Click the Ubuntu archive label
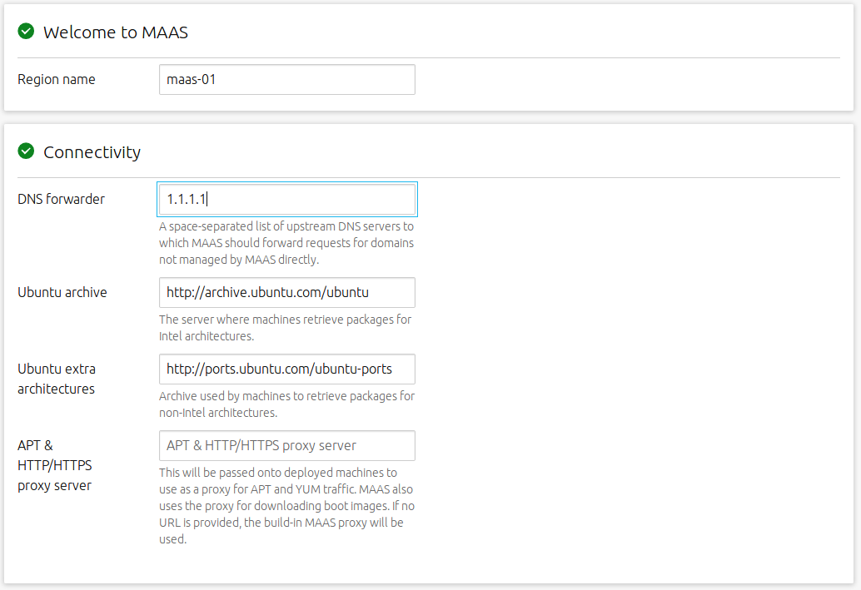Screen dimensions: 861x590 tap(62, 292)
